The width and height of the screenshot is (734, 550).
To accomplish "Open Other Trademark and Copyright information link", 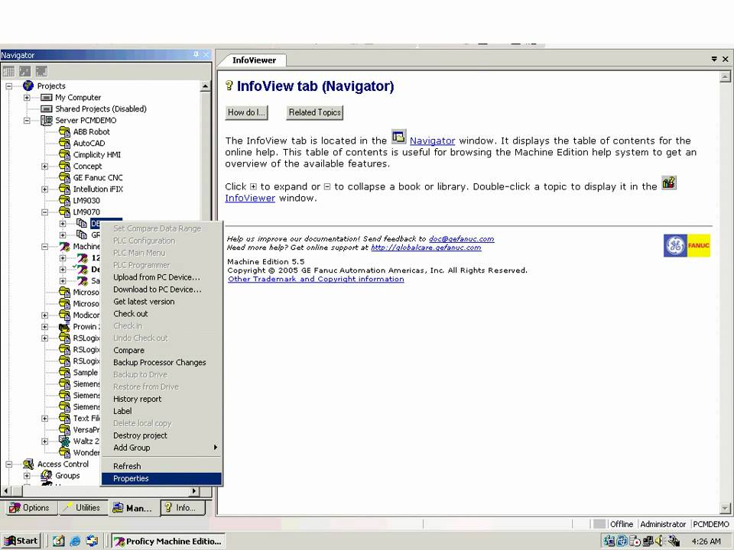I will tap(316, 280).
